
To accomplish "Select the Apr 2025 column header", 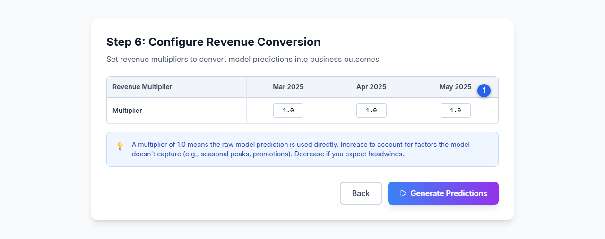I will pyautogui.click(x=372, y=87).
